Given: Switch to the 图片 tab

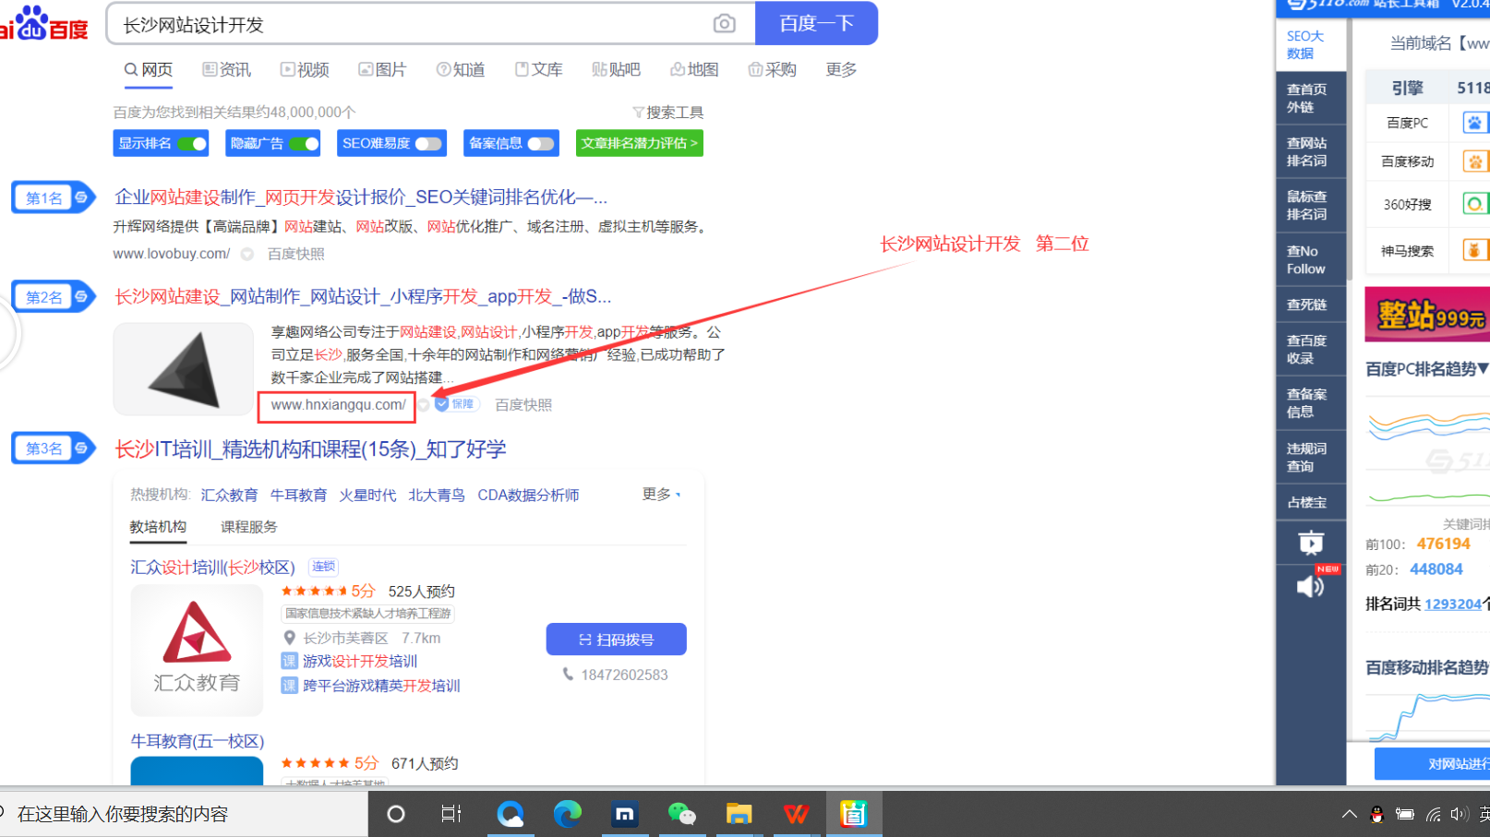Looking at the screenshot, I should tap(382, 70).
